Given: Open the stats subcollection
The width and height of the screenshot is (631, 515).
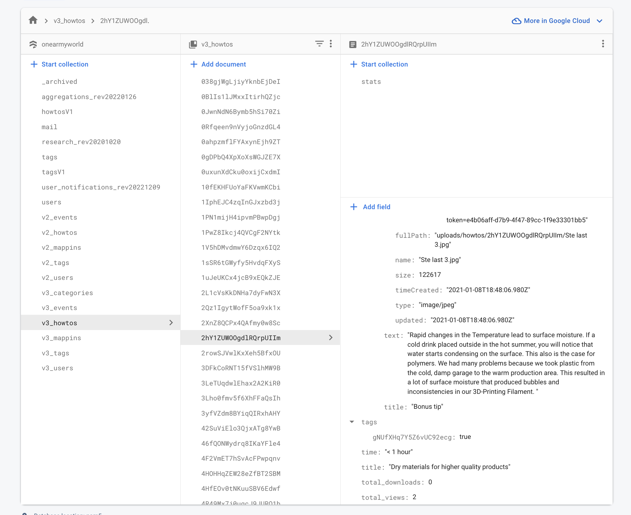Looking at the screenshot, I should coord(371,81).
